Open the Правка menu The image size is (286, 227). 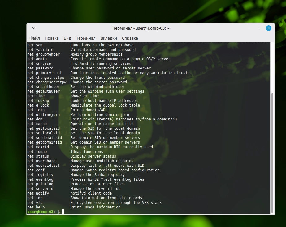[52, 38]
